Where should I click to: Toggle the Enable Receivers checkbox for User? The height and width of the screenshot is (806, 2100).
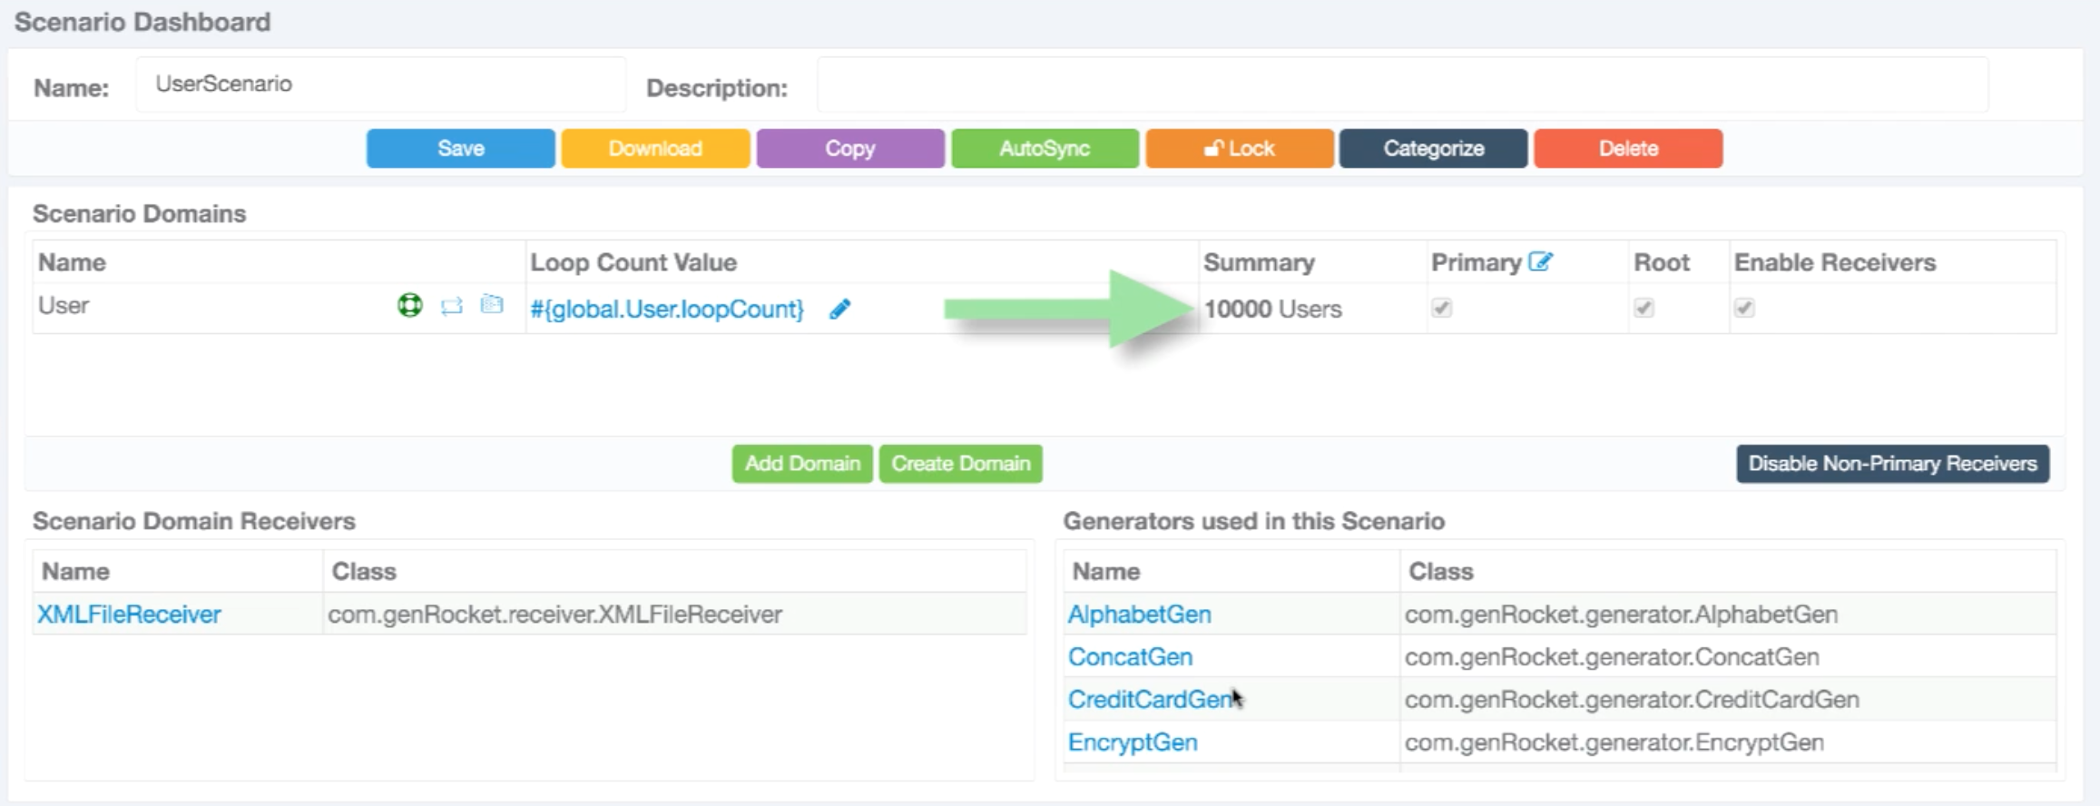pos(1744,309)
